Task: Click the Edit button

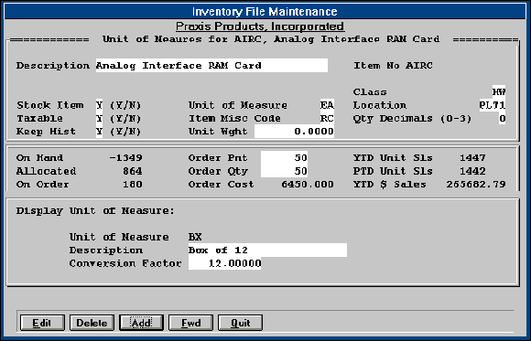Action: click(x=42, y=323)
